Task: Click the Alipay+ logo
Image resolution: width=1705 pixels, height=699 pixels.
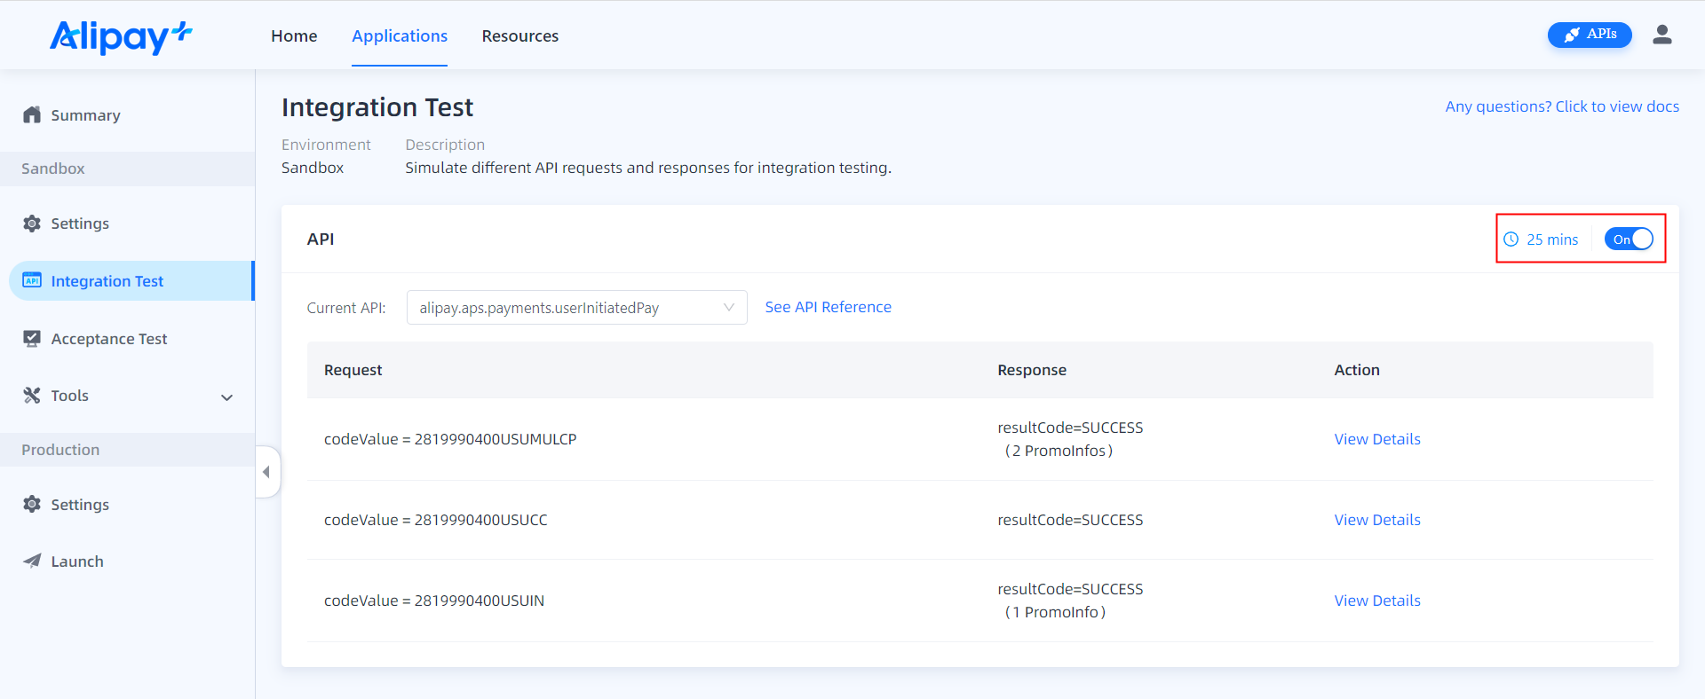Action: click(x=120, y=36)
